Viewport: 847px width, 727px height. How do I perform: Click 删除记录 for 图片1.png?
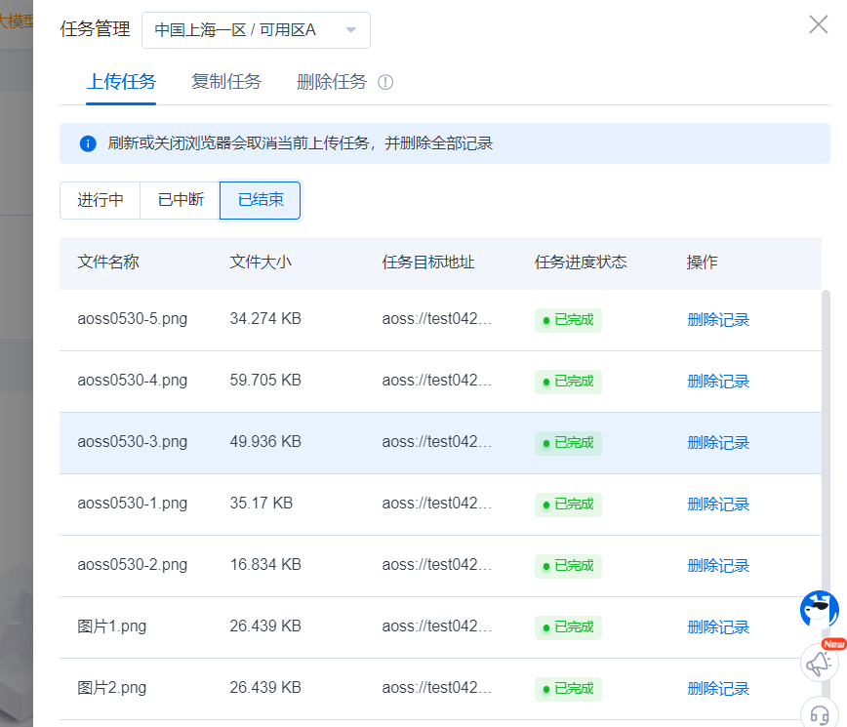pyautogui.click(x=718, y=627)
